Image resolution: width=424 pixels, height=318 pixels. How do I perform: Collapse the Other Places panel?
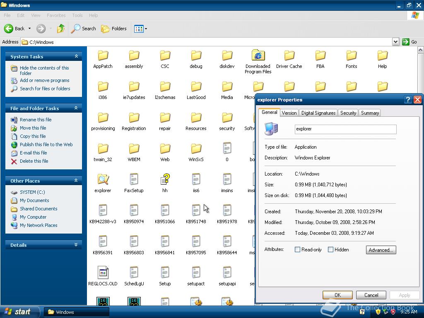pos(76,181)
